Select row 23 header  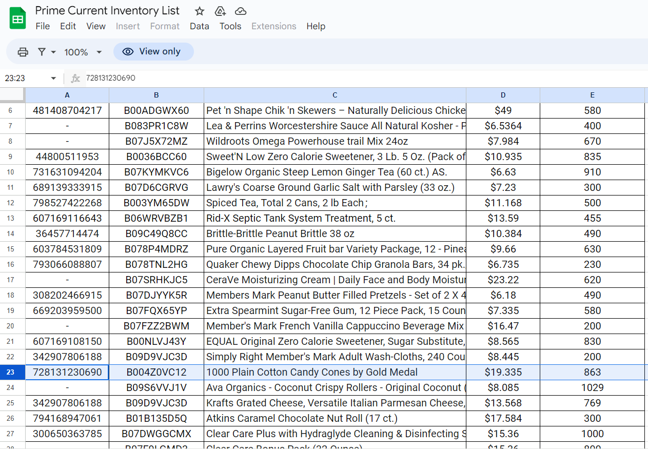12,372
